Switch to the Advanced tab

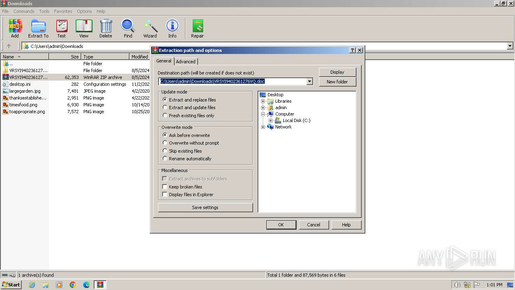185,62
